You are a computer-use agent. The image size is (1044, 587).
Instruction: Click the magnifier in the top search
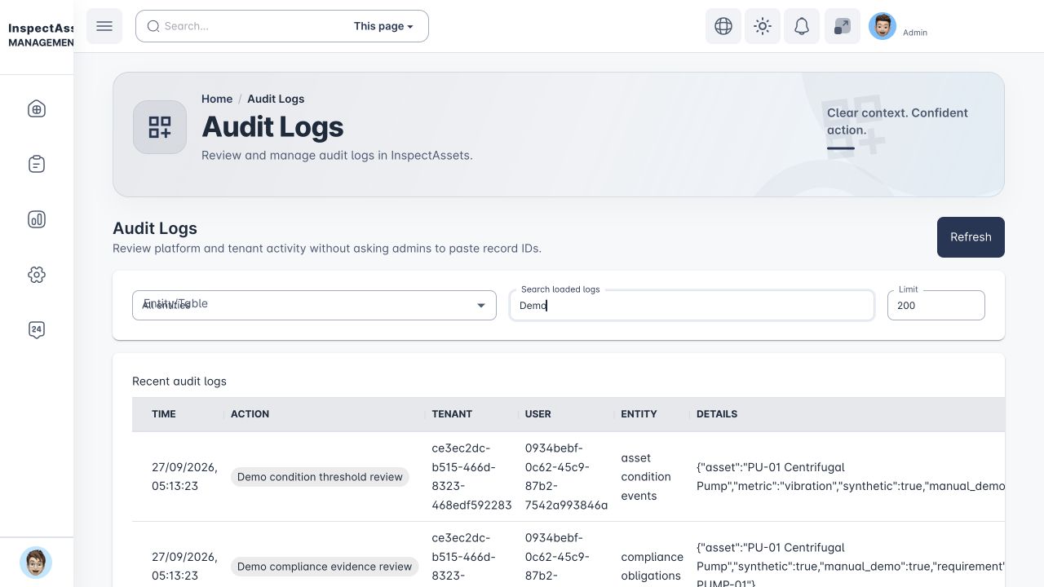coord(153,26)
